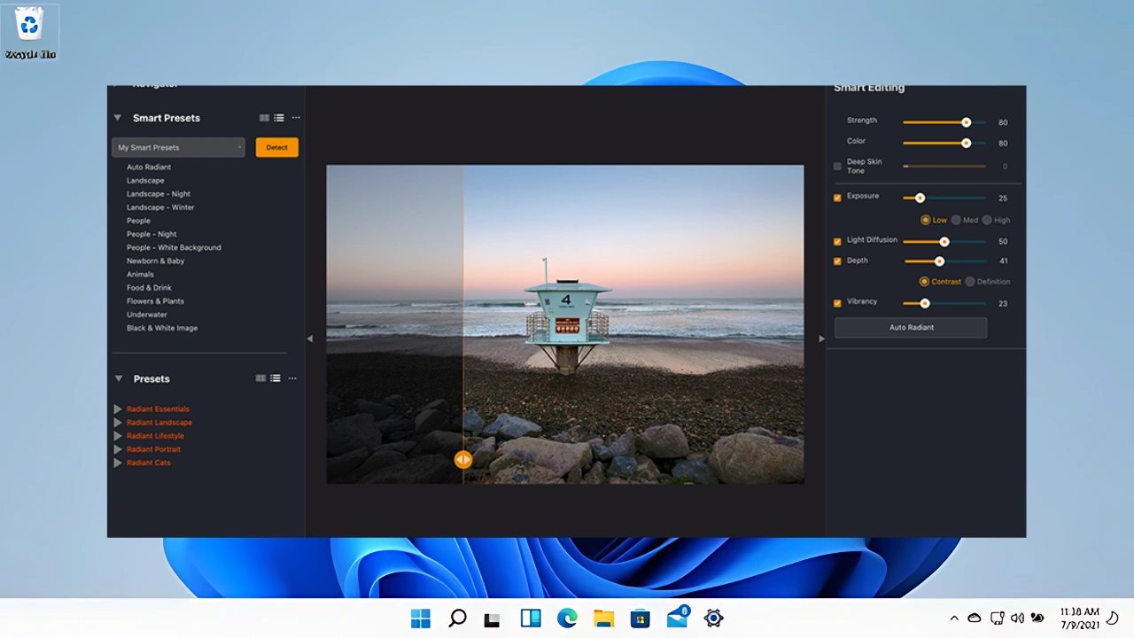This screenshot has width=1134, height=638.
Task: Open the Smart Presets more options menu
Action: pyautogui.click(x=296, y=118)
